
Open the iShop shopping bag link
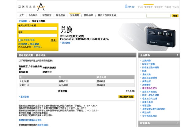[130, 6]
